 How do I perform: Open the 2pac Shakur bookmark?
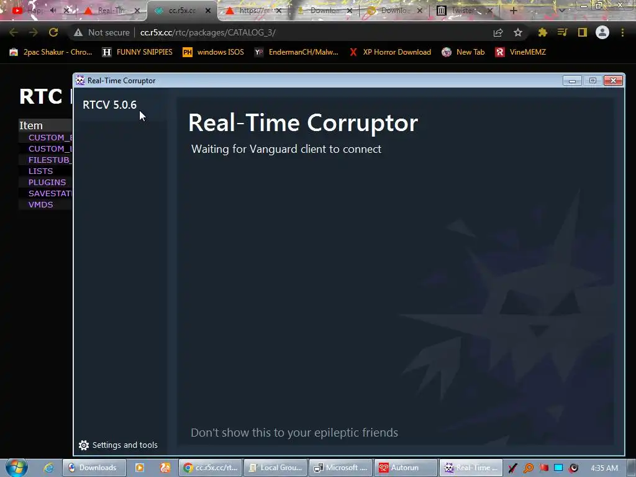coord(51,52)
